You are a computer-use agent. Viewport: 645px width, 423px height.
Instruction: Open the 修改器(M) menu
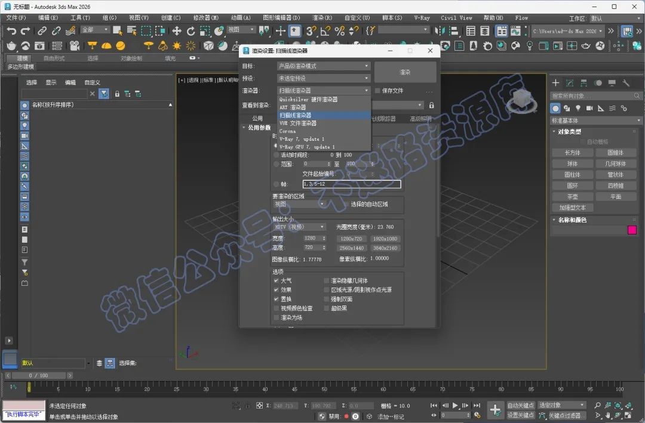205,18
